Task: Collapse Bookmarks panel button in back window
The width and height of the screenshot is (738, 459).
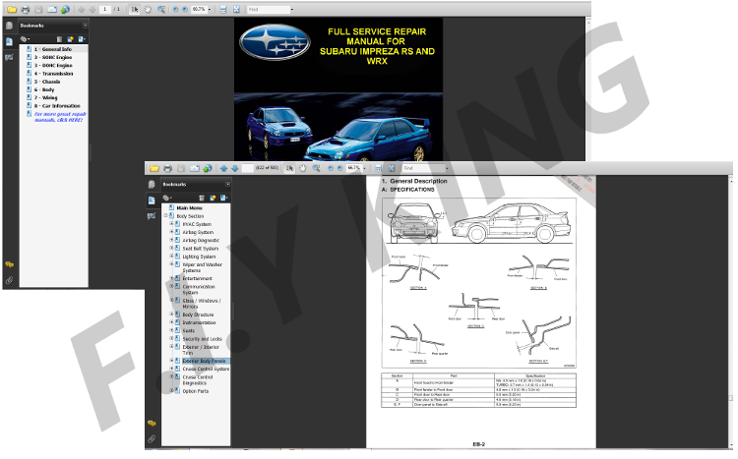Action: pos(86,26)
